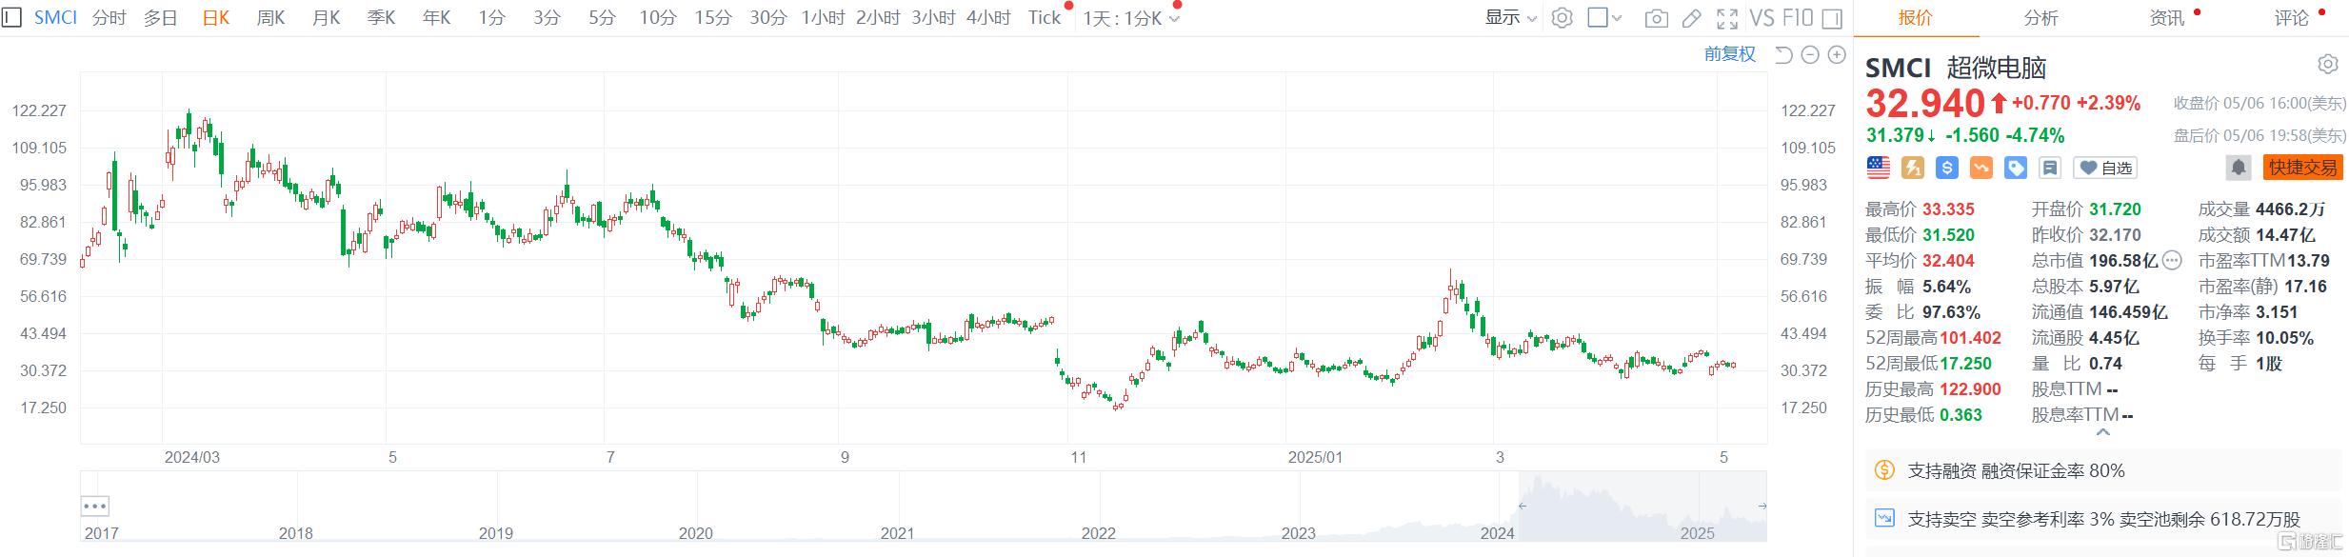Toggle the right side panel icon
This screenshot has height=557, width=2349.
coord(1832,18)
